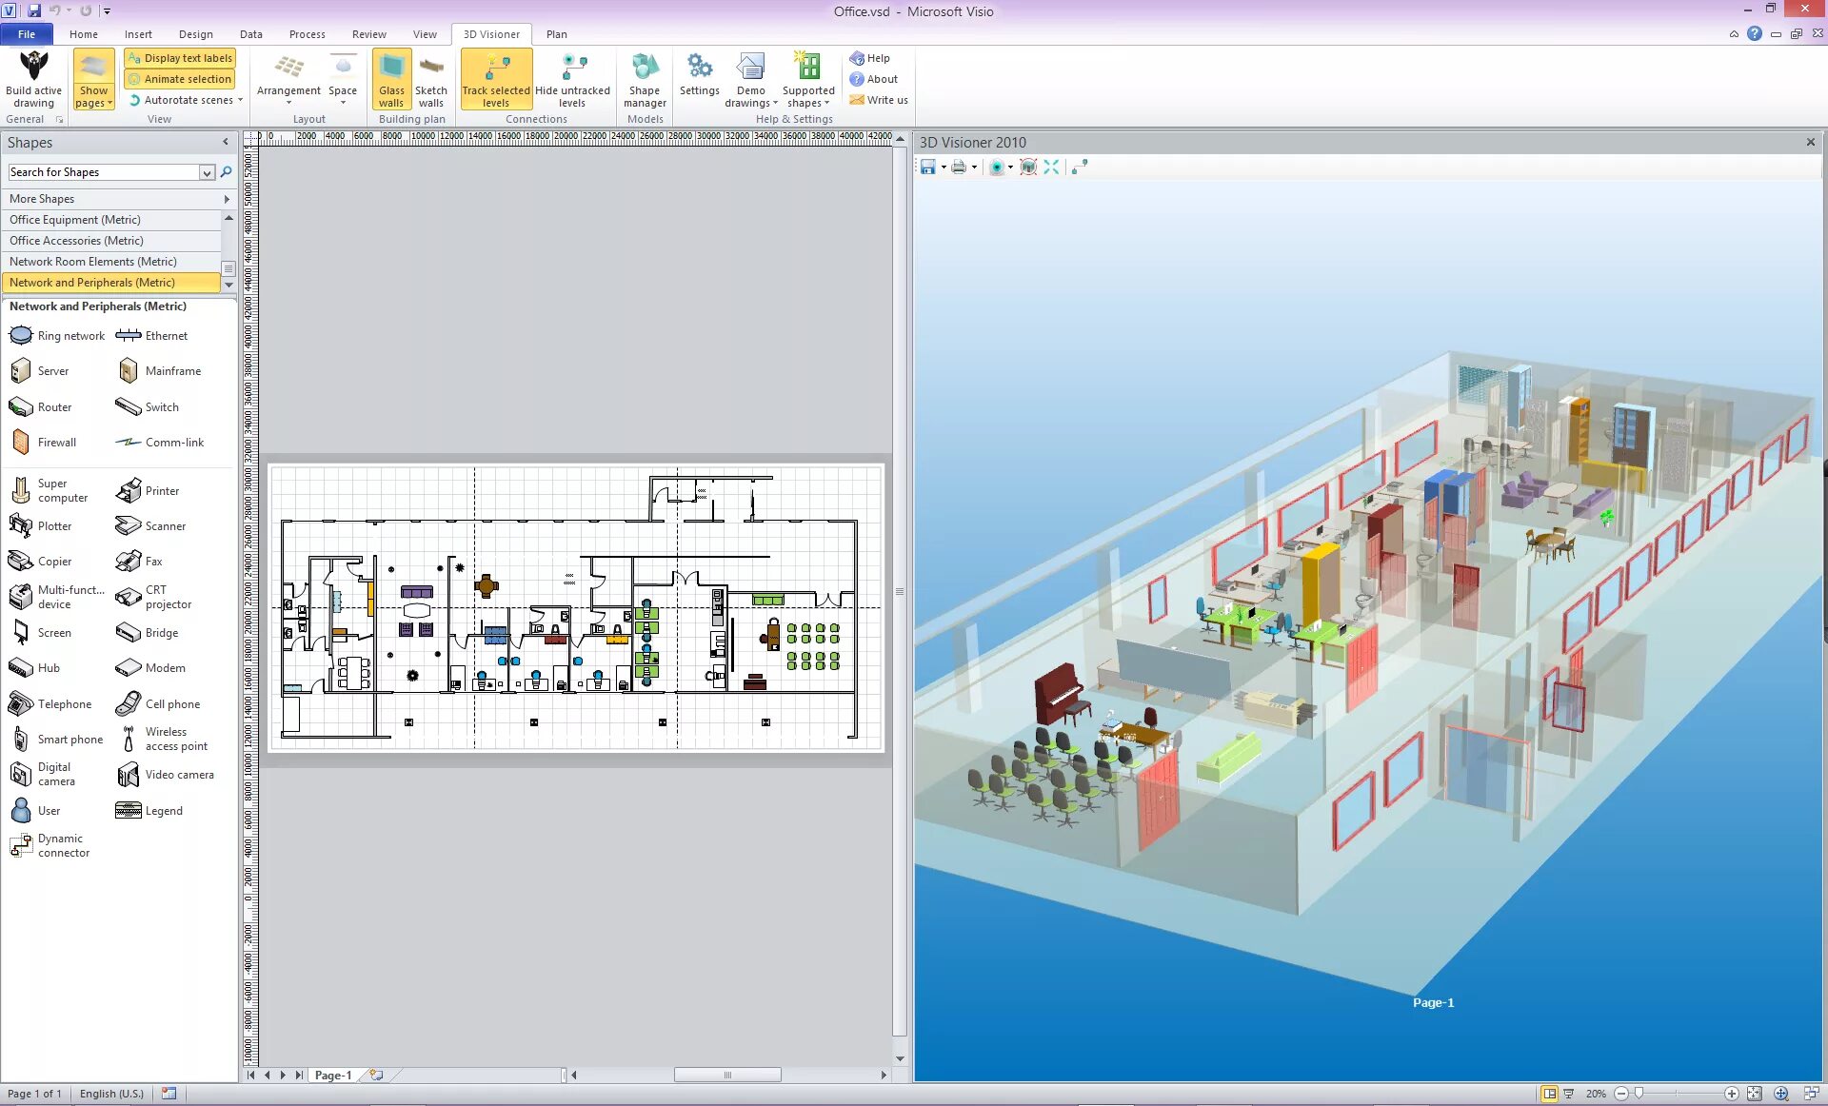This screenshot has width=1828, height=1106.
Task: Expand Autorotate scenes dropdown
Action: pos(240,100)
